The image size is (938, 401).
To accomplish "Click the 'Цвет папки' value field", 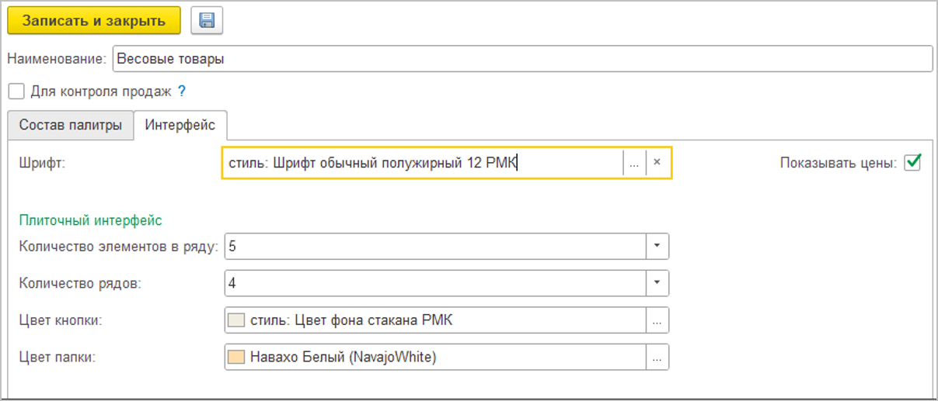I will (443, 358).
